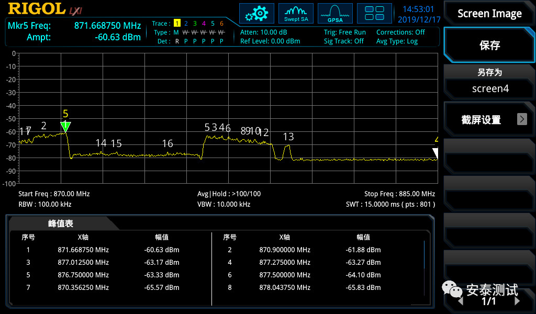Click the Ref Level: 0.00 dBm setting

pos(270,41)
